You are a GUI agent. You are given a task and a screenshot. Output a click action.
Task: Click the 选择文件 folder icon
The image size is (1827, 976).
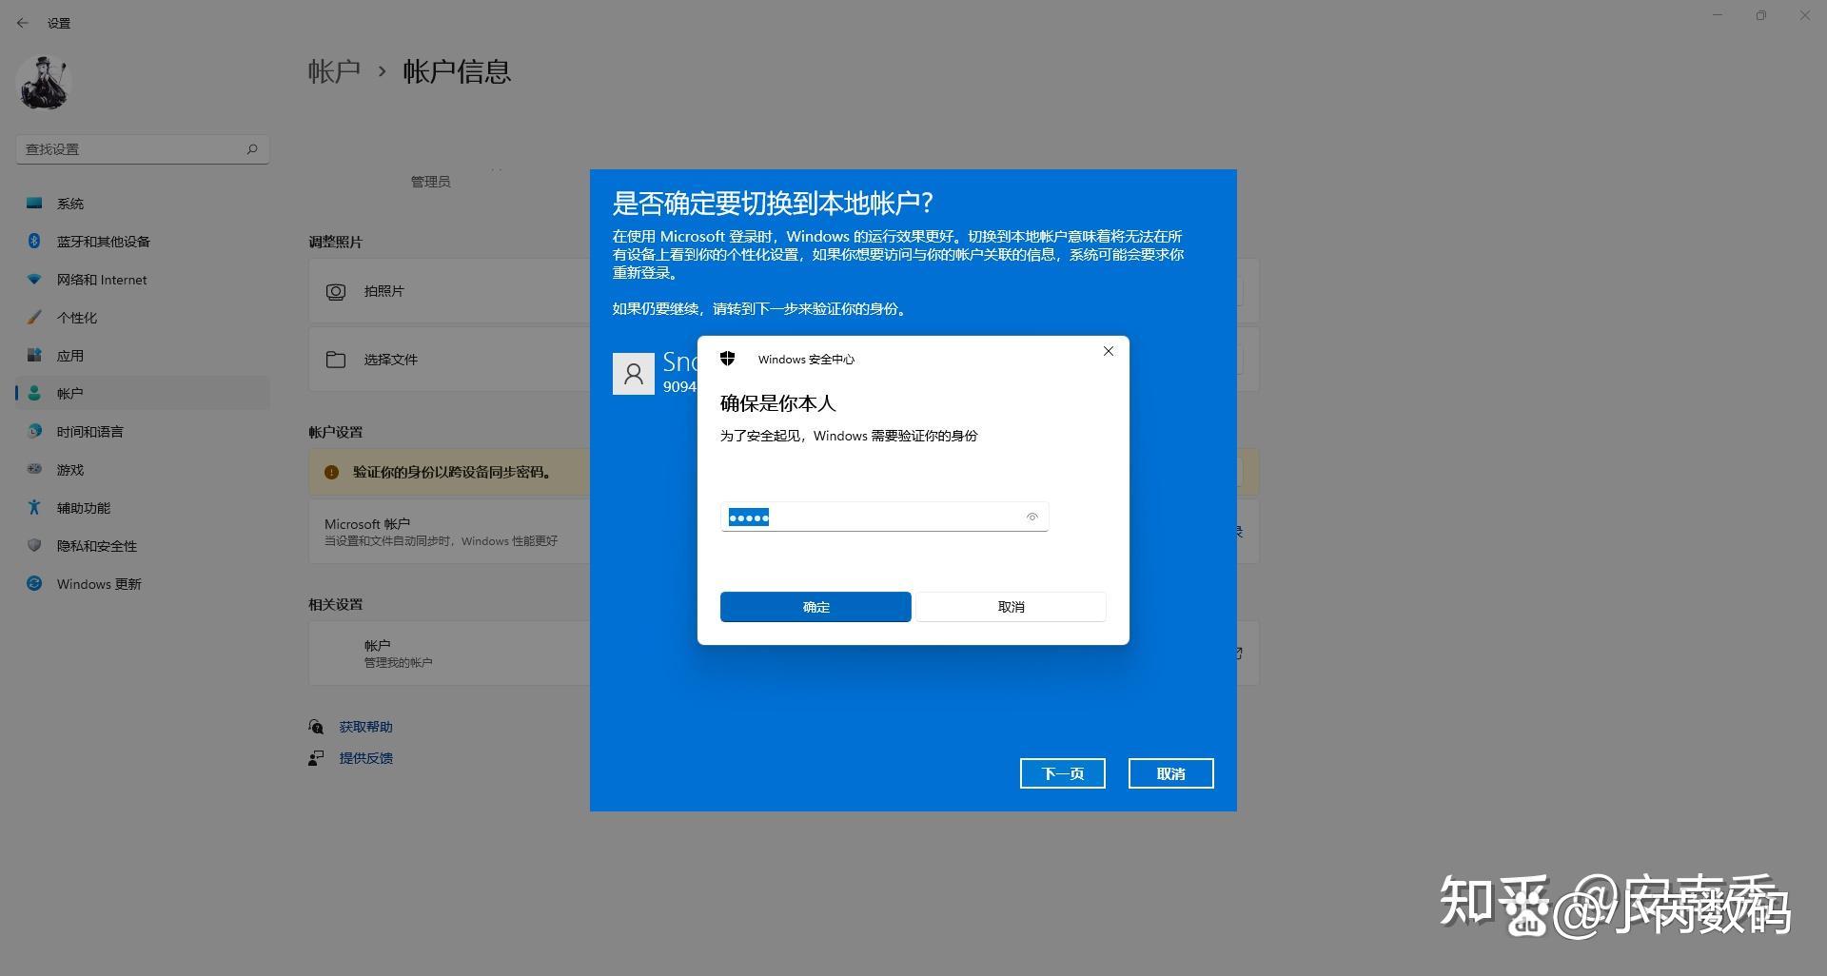336,360
